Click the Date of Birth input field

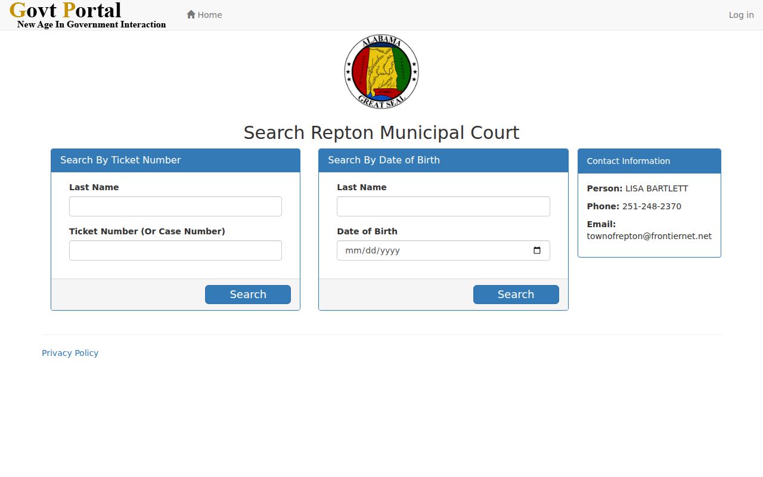(443, 250)
